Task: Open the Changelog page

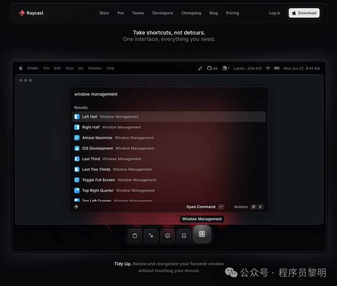Action: [x=191, y=13]
